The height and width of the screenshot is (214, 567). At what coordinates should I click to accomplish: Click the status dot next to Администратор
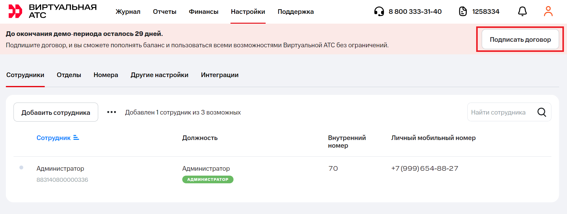[21, 168]
